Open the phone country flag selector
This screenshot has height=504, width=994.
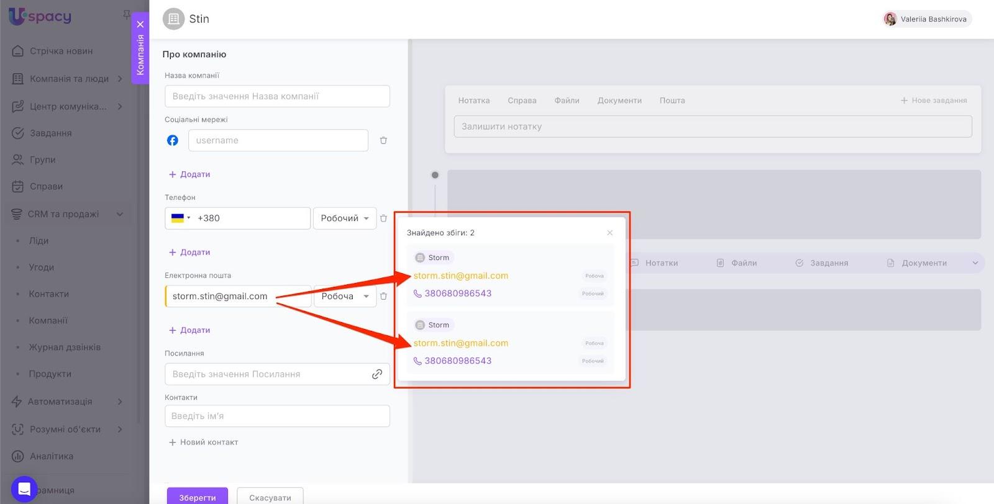click(180, 218)
